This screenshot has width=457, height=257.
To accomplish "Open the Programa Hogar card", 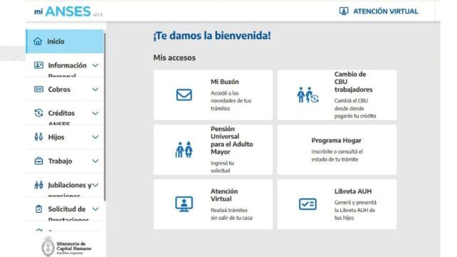I will (x=337, y=150).
